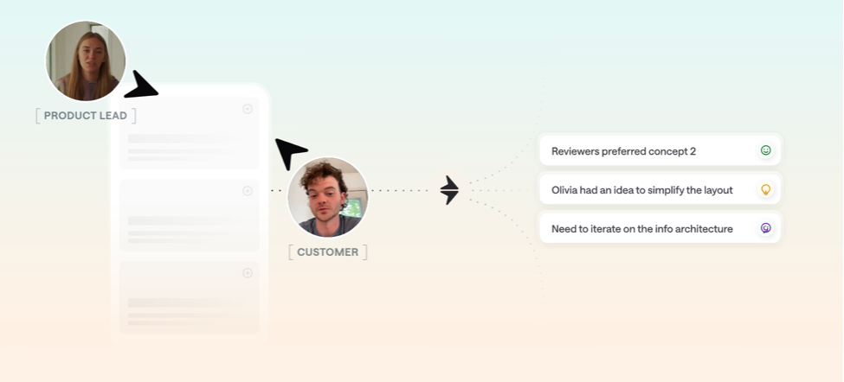
Task: Select the middle placeholder card
Action: (x=189, y=215)
